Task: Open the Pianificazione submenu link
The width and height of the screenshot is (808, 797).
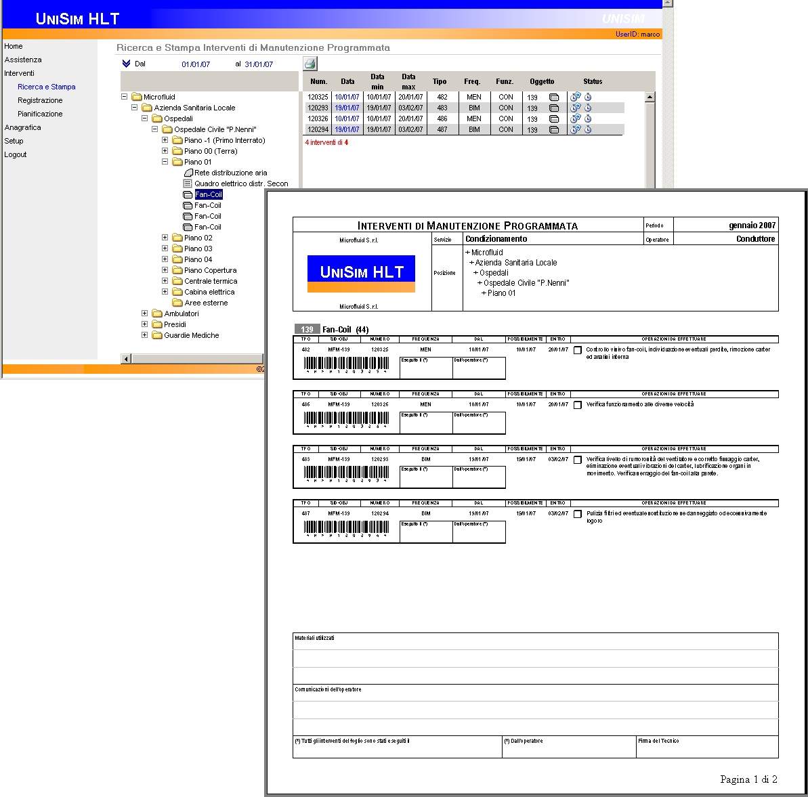Action: coord(40,113)
